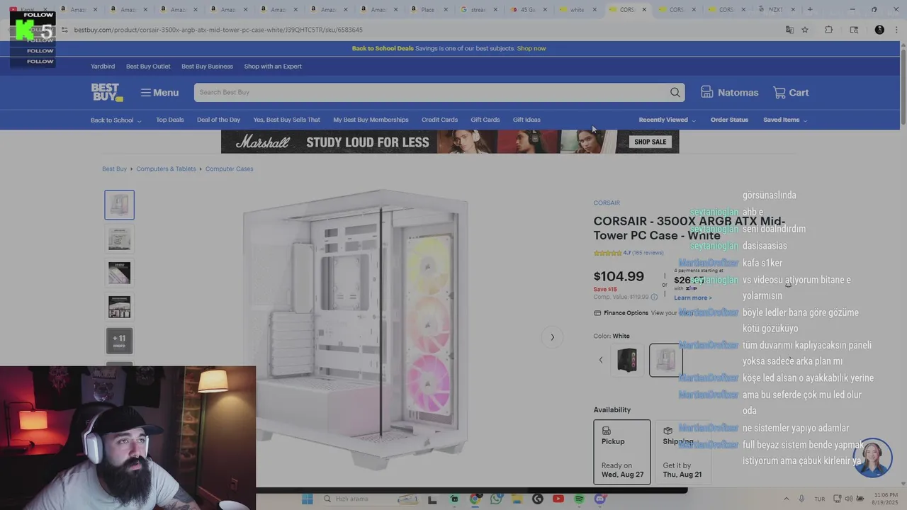Screen dimensions: 907x510
Task: Click previous color swatch arrow
Action: pyautogui.click(x=601, y=360)
